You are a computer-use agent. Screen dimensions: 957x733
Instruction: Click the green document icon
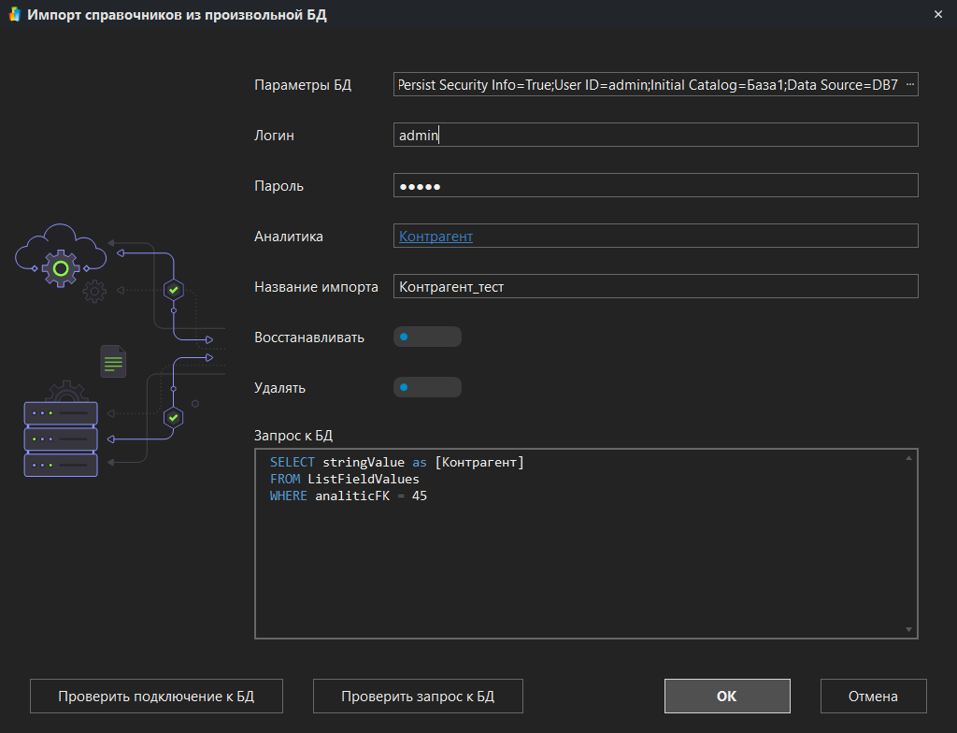click(x=113, y=361)
